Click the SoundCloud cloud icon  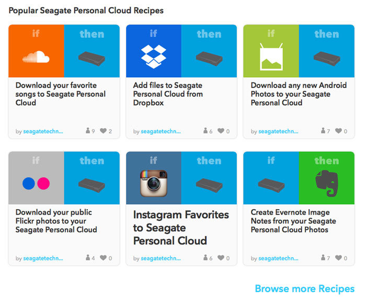click(x=36, y=57)
